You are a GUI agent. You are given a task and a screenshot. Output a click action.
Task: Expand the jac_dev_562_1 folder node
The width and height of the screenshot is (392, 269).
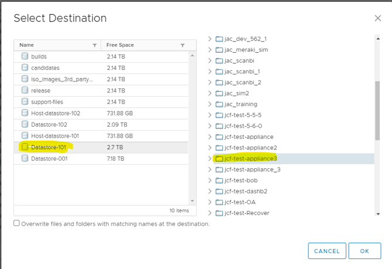[x=210, y=39]
